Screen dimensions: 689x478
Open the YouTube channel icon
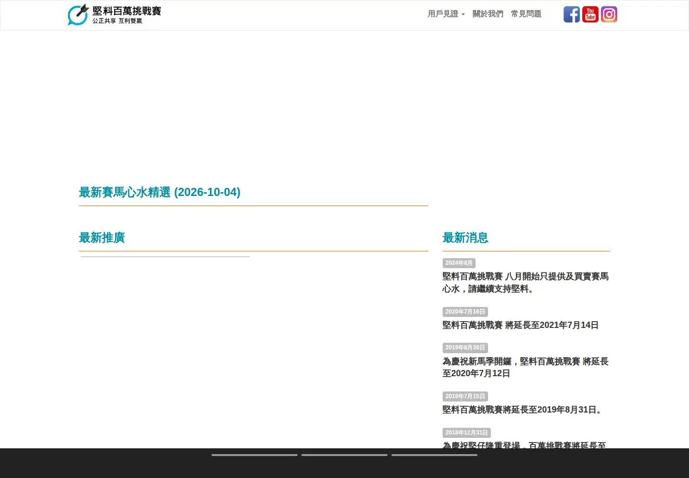590,14
